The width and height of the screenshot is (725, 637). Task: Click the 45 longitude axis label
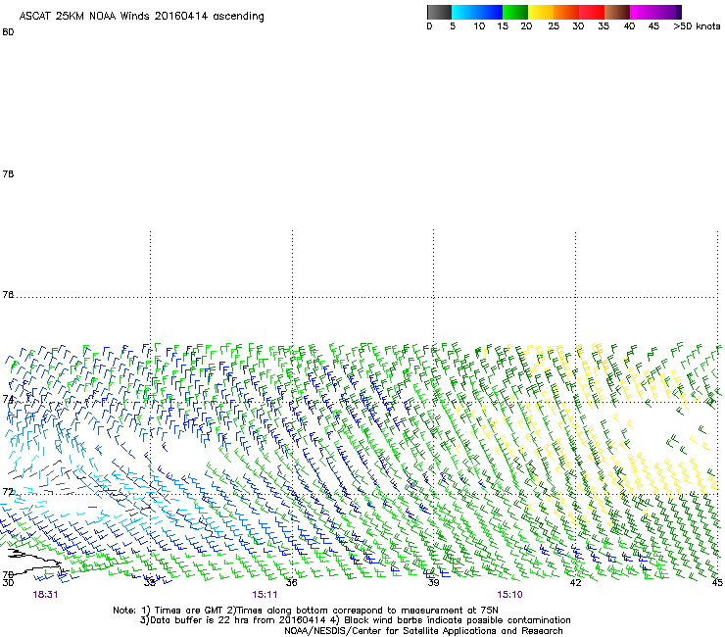point(717,583)
